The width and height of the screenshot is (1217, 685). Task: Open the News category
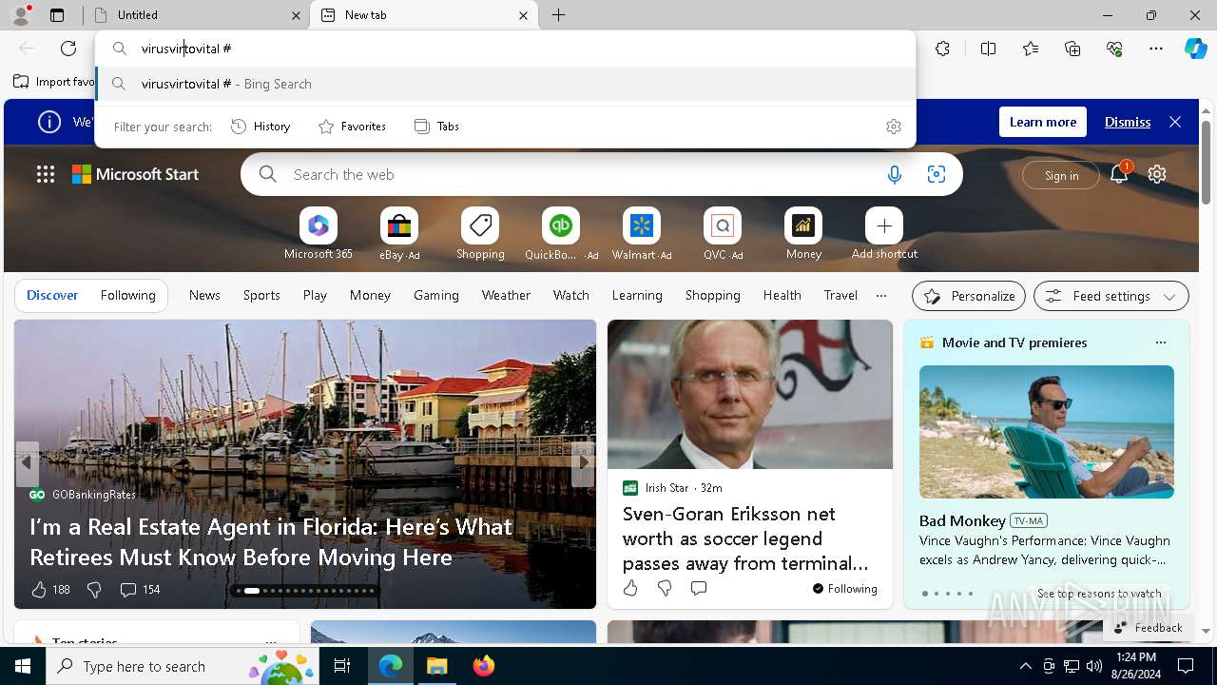[x=204, y=295]
